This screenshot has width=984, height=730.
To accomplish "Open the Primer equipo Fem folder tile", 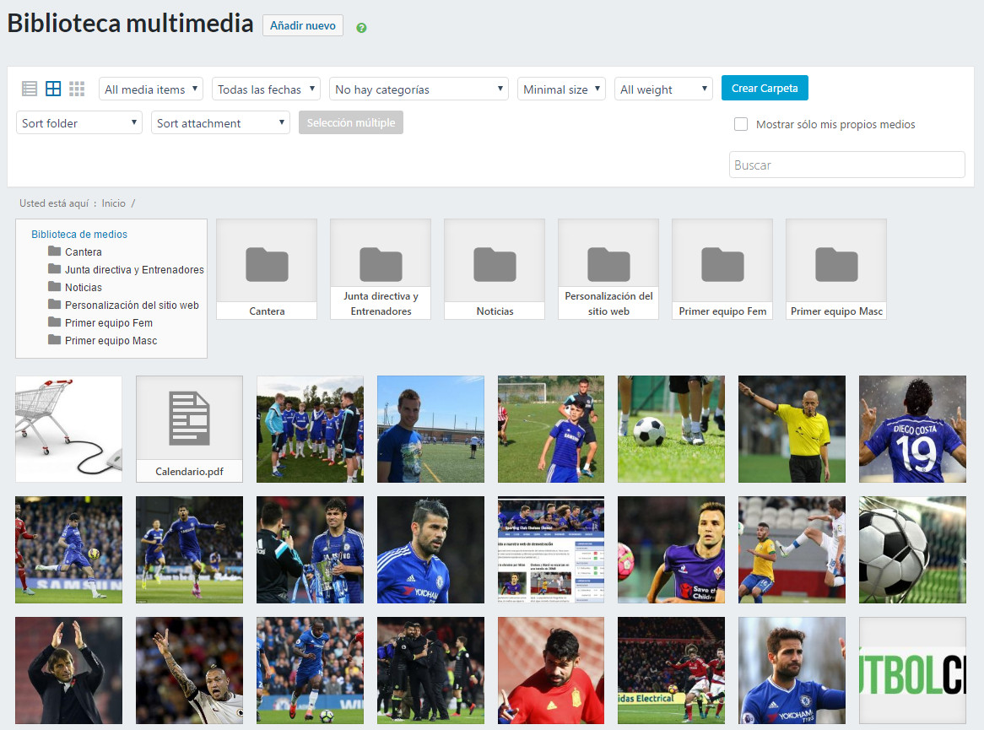I will pos(722,268).
